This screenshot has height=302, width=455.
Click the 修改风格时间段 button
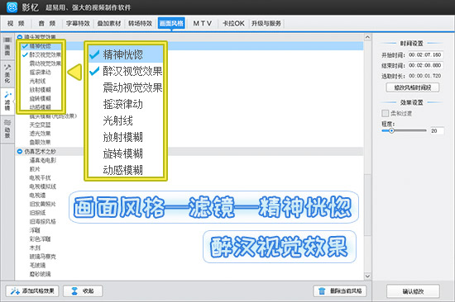(x=413, y=87)
